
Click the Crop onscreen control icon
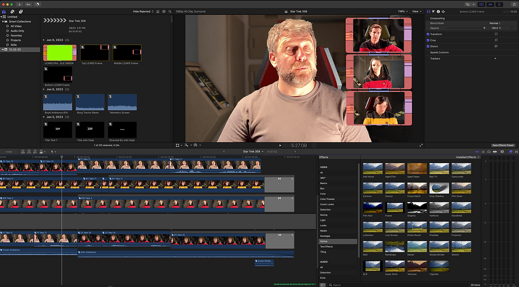coord(496,40)
